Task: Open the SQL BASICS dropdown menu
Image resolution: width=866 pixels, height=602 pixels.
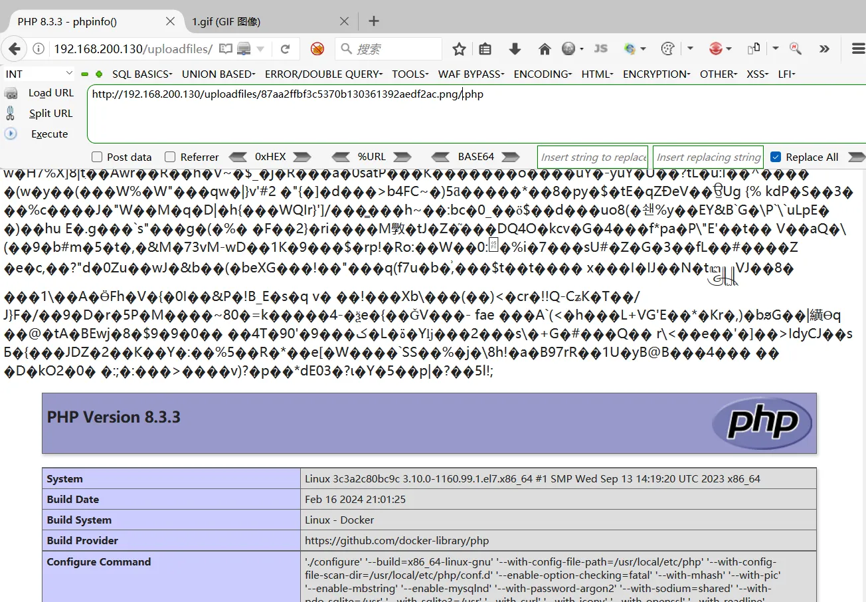Action: pos(142,74)
